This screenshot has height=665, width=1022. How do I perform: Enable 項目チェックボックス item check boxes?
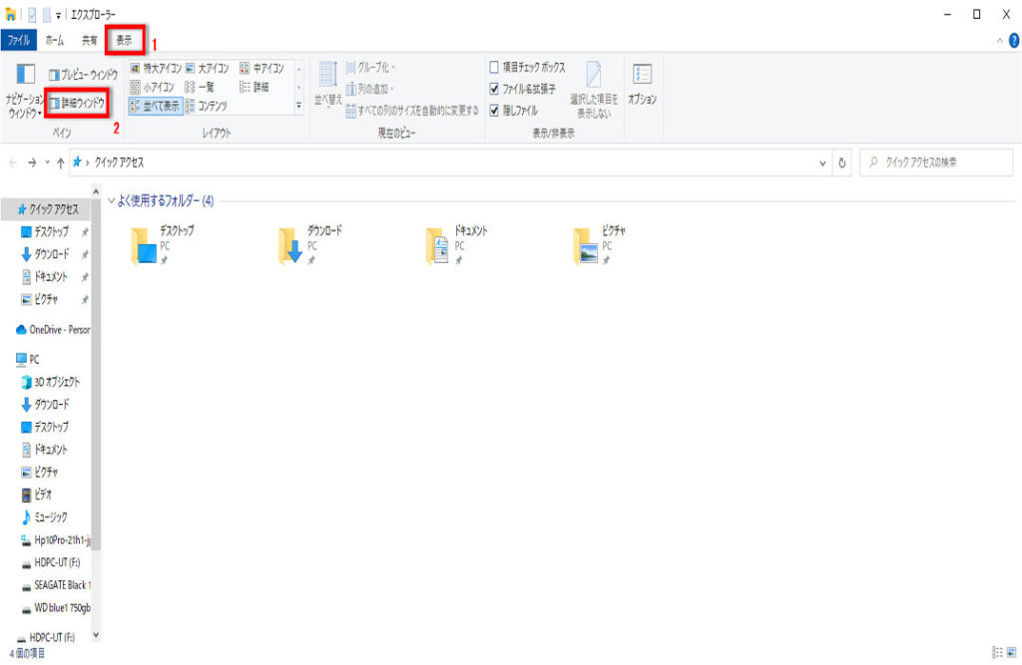click(495, 68)
